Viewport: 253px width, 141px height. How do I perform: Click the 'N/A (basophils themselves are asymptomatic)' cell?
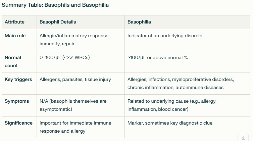(x=73, y=105)
